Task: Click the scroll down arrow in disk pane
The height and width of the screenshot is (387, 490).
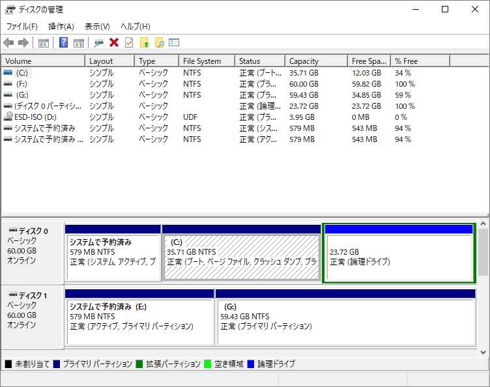Action: tap(483, 352)
